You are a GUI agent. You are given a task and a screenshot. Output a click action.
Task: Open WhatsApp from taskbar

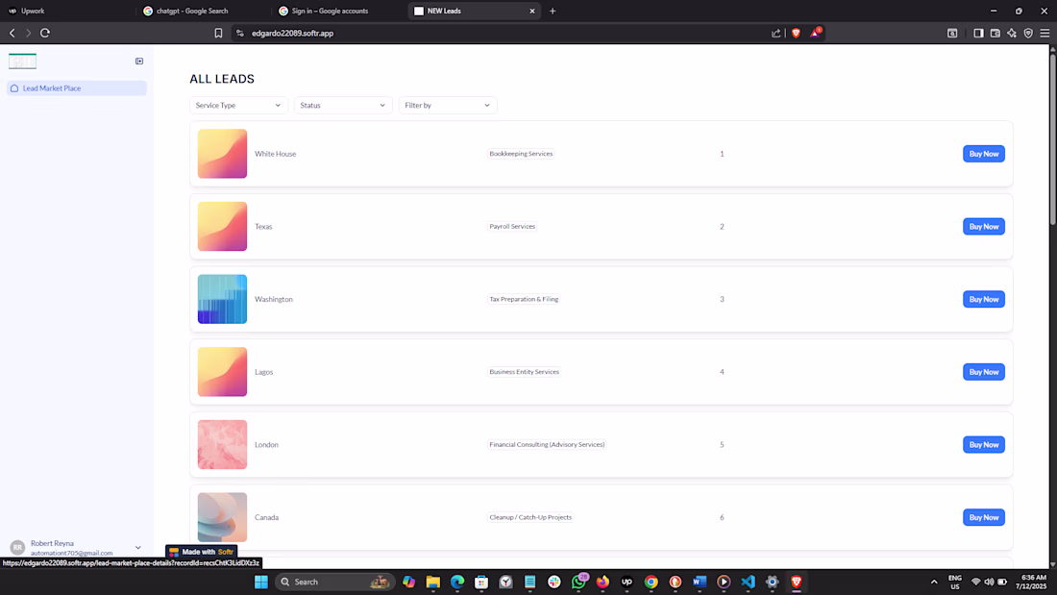point(578,582)
